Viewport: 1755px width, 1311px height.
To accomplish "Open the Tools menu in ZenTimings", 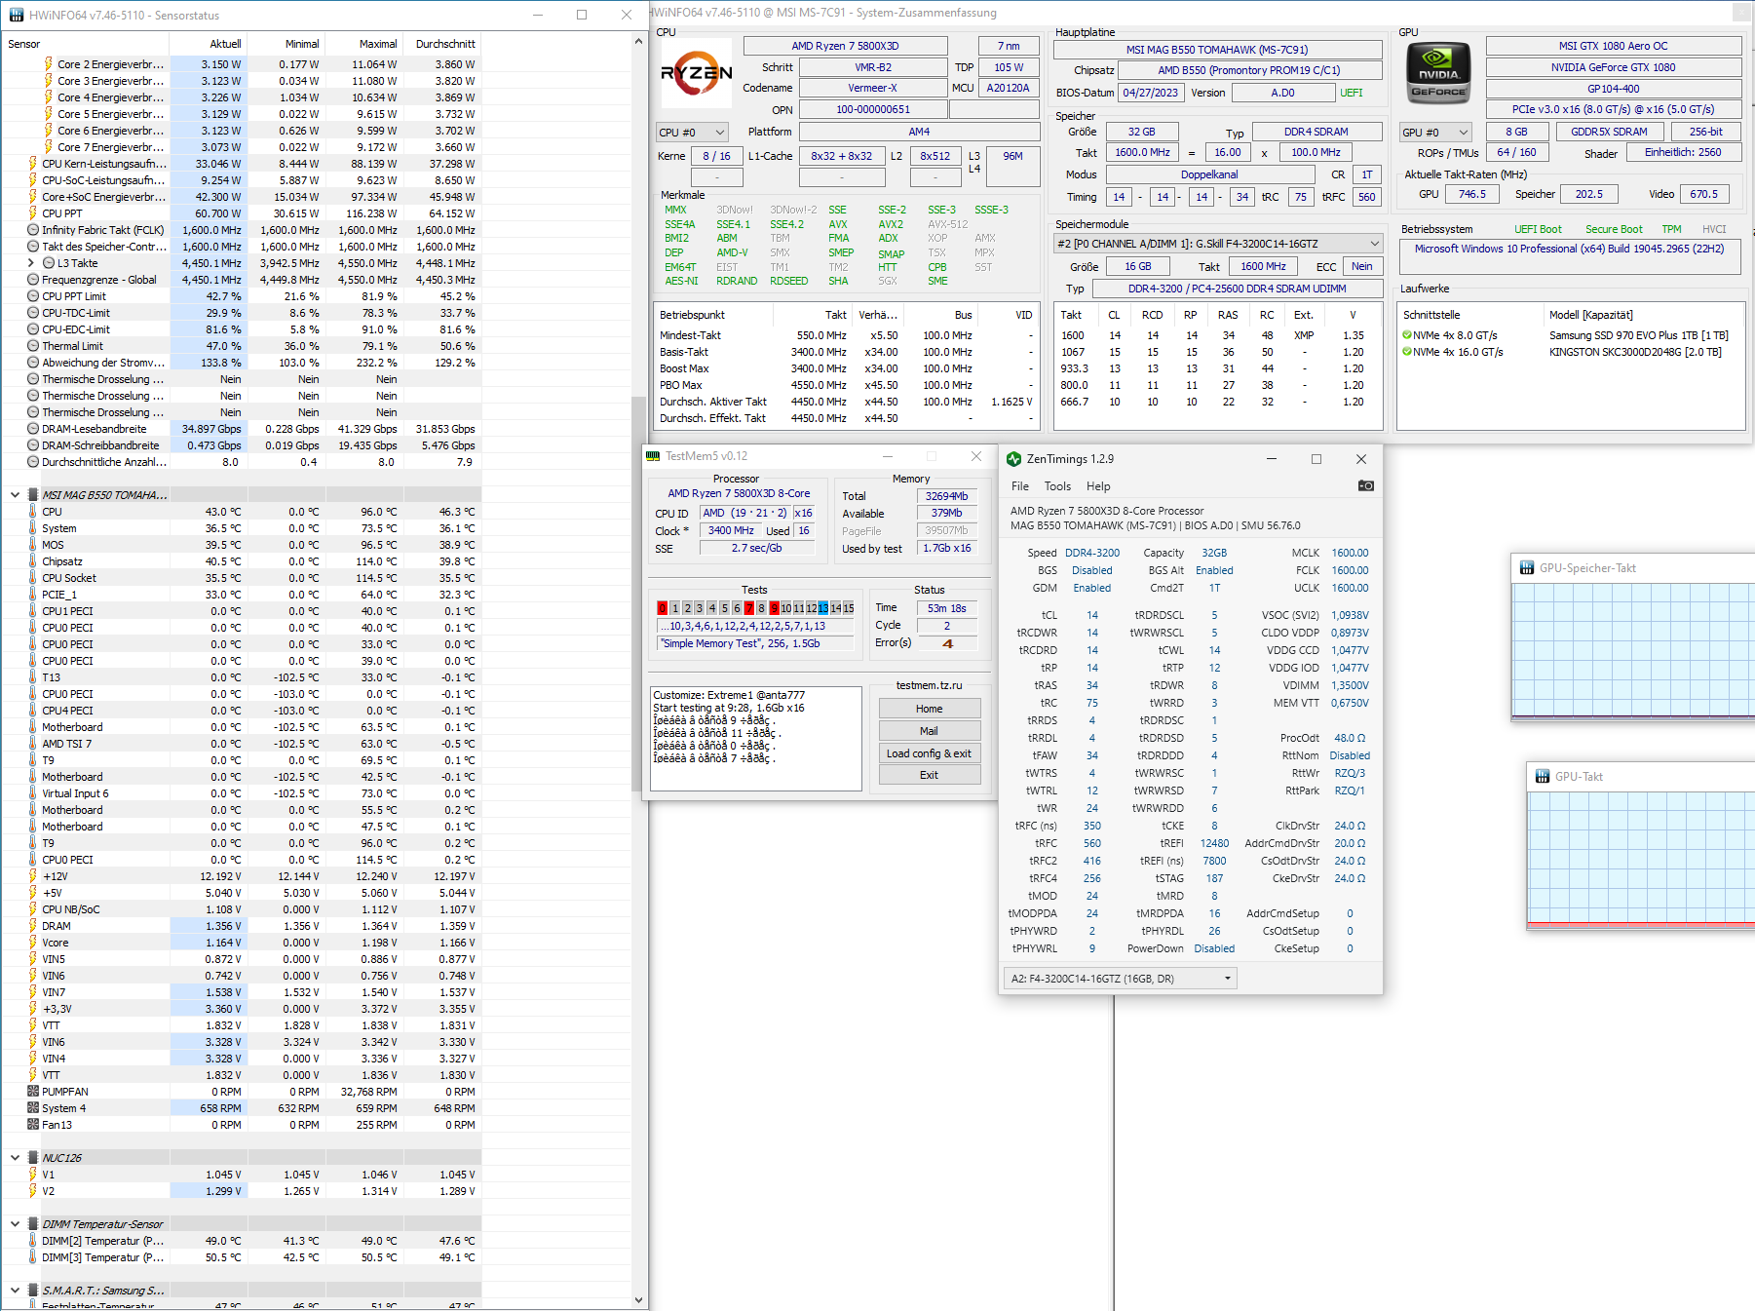I will point(1057,485).
